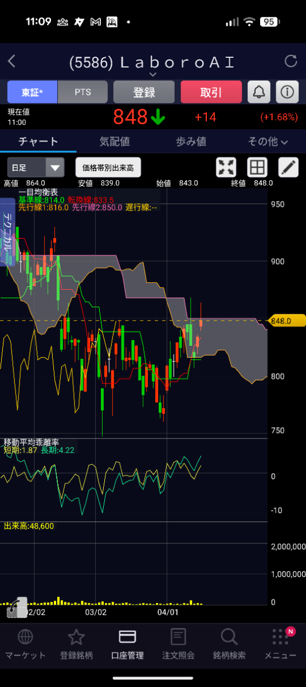The image size is (306, 687).
Task: Toggle the テクニカル side panel
Action: (x=7, y=232)
